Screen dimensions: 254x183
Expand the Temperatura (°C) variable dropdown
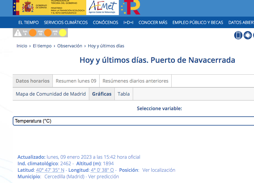click(133, 121)
